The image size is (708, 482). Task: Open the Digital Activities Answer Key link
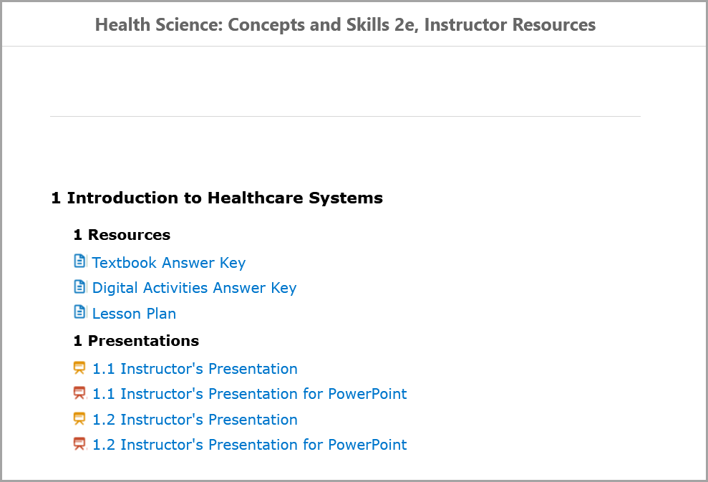194,288
